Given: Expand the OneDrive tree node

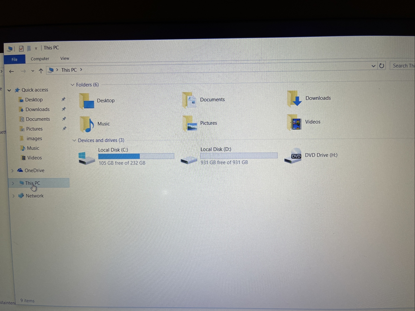Looking at the screenshot, I should pos(12,171).
